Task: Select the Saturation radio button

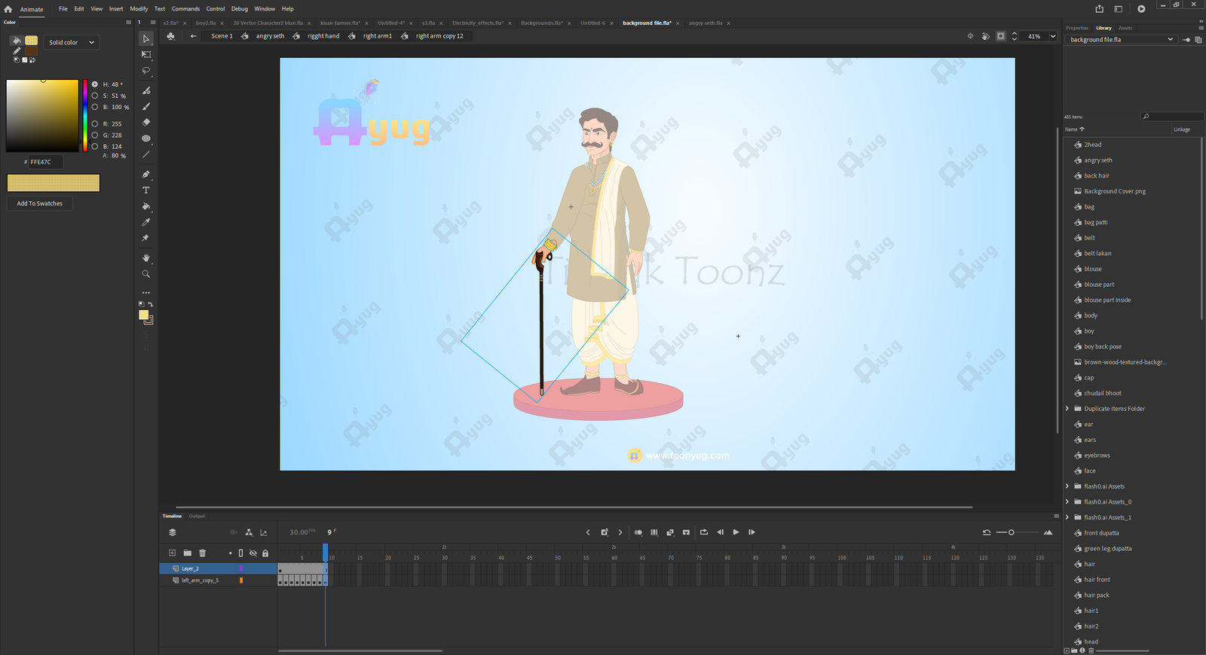Action: tap(95, 96)
